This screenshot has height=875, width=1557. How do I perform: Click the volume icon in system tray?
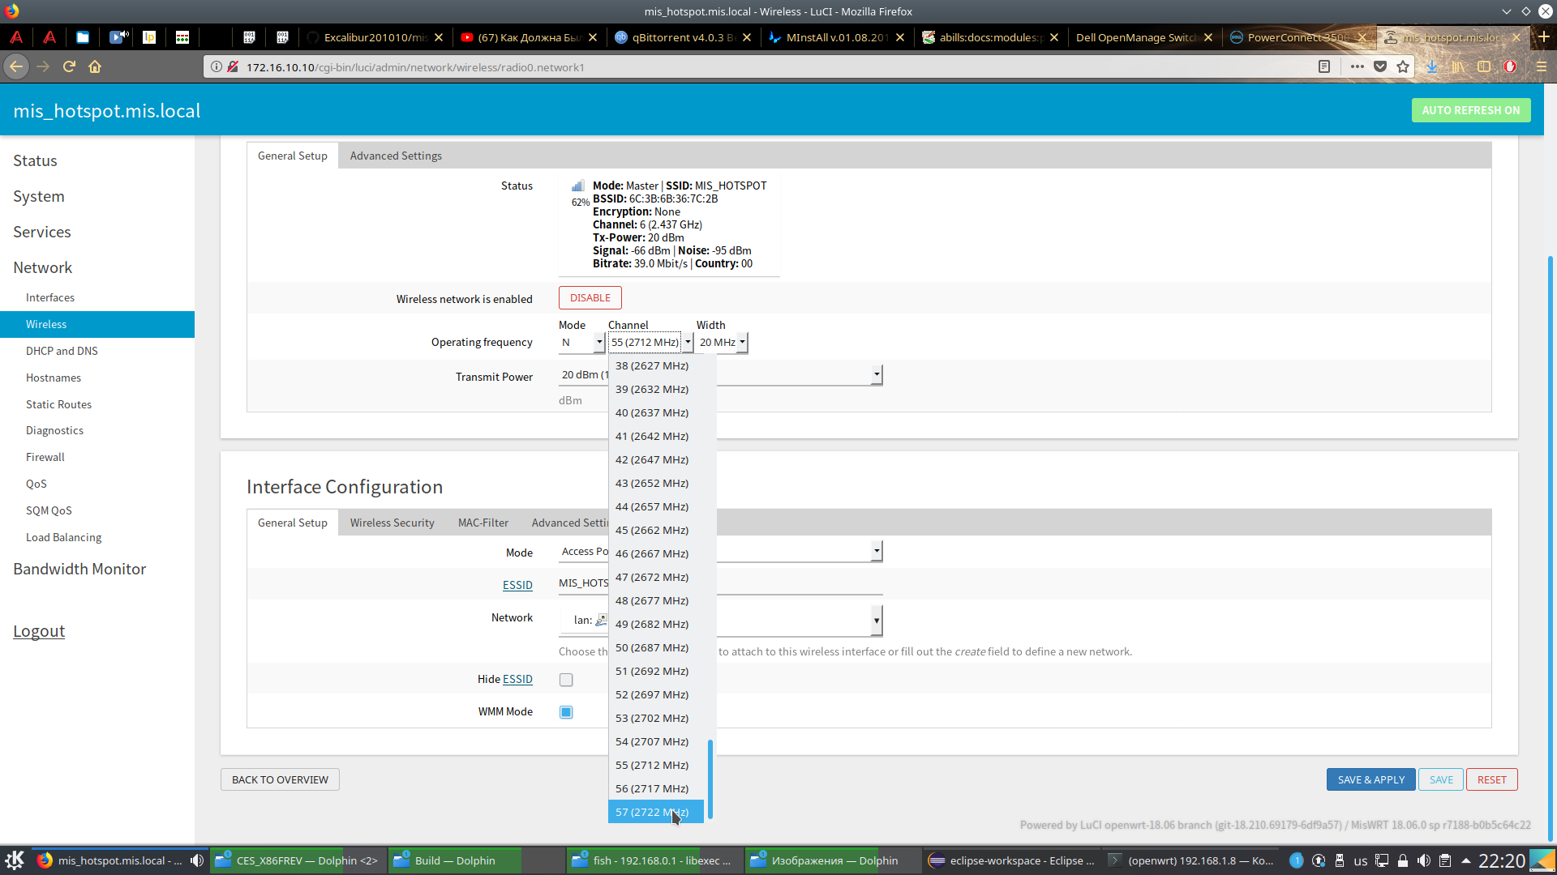click(1424, 860)
